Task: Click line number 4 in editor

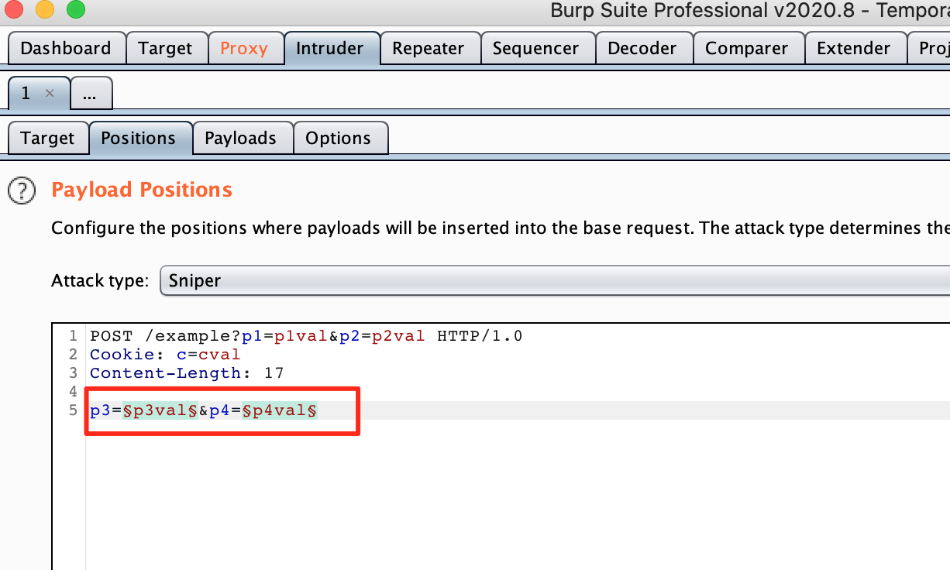Action: point(73,392)
